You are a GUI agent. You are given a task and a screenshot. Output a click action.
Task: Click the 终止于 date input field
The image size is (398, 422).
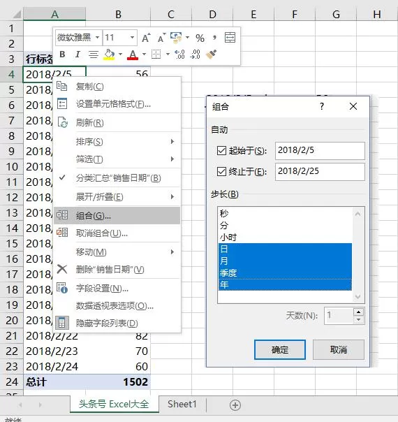[x=320, y=171]
